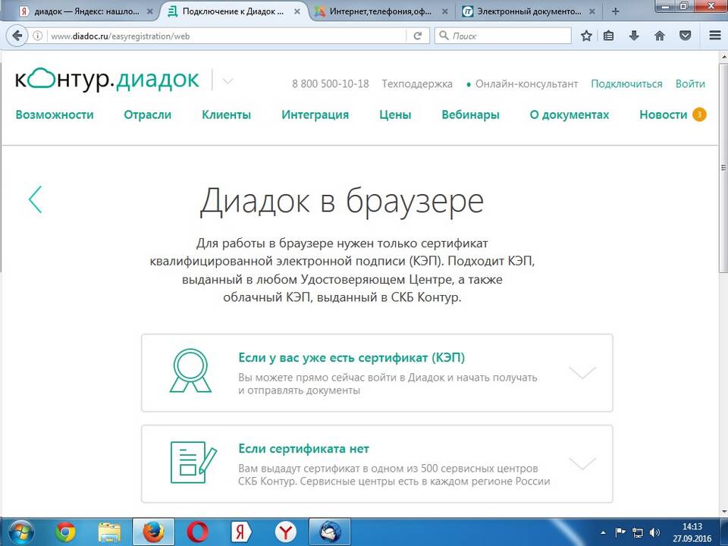
Task: Expand the 'Если у вас уже есть сертификат' section
Action: (582, 372)
